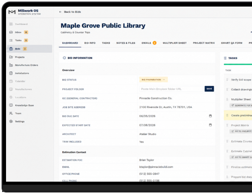
Task: Open the Bid Info tab
Action: pos(90,43)
